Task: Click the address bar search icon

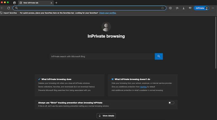Action: pos(17,8)
